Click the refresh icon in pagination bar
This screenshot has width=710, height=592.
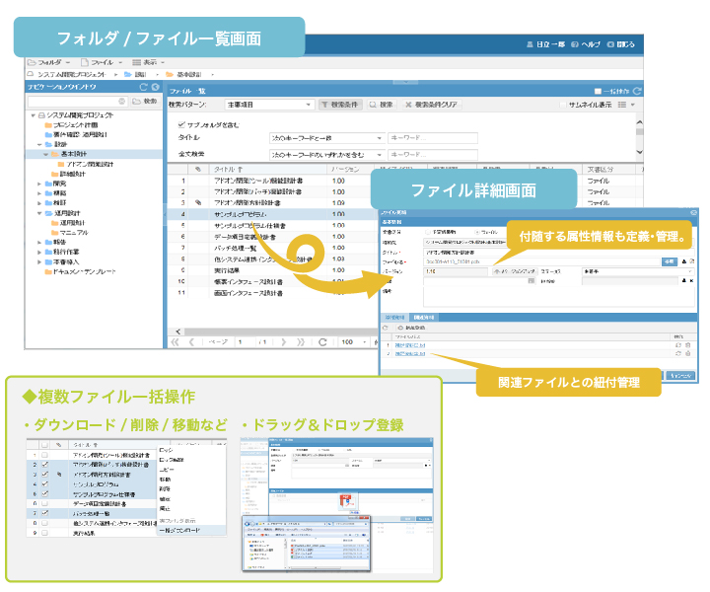[322, 342]
